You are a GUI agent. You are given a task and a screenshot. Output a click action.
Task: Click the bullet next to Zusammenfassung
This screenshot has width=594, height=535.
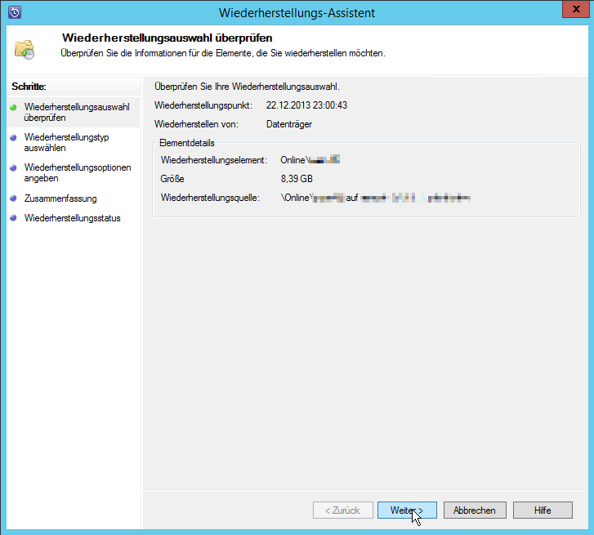(13, 198)
